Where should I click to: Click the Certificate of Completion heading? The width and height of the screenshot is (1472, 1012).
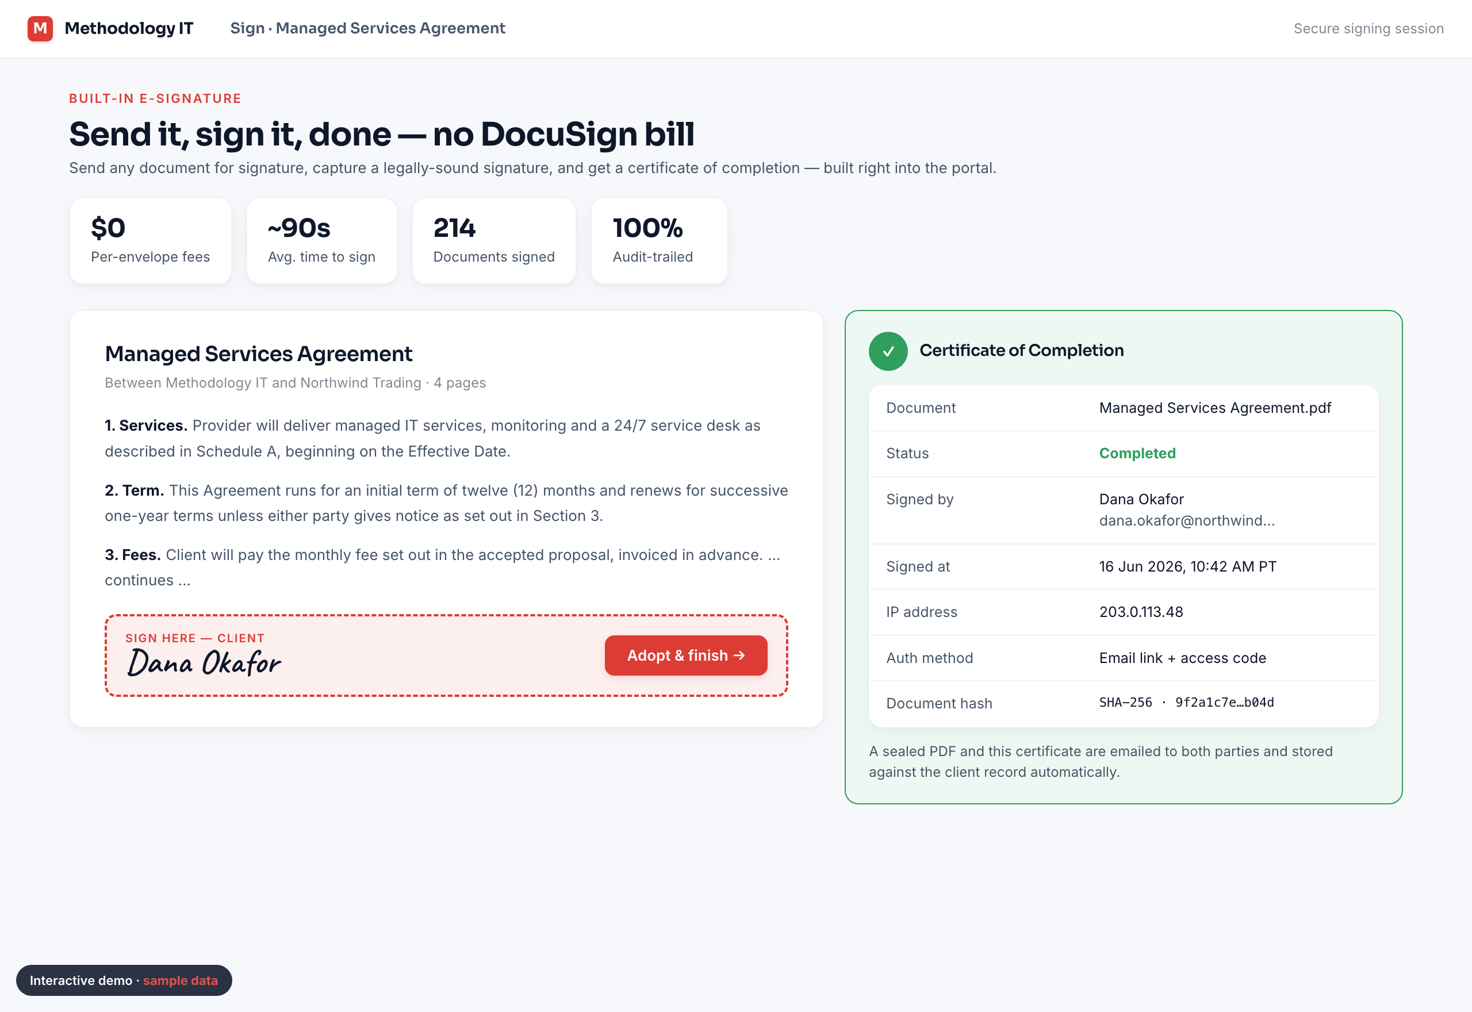pos(1021,351)
